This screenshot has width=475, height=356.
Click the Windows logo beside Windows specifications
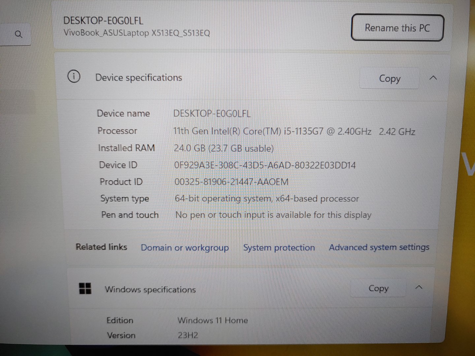pos(85,288)
